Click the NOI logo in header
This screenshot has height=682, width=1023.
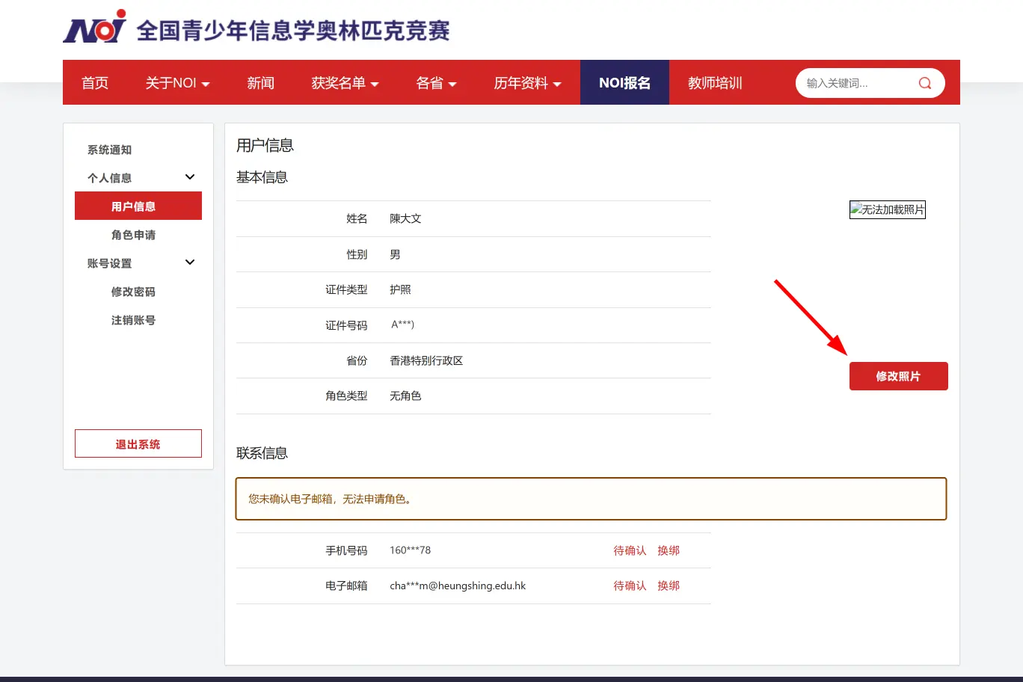pos(95,27)
